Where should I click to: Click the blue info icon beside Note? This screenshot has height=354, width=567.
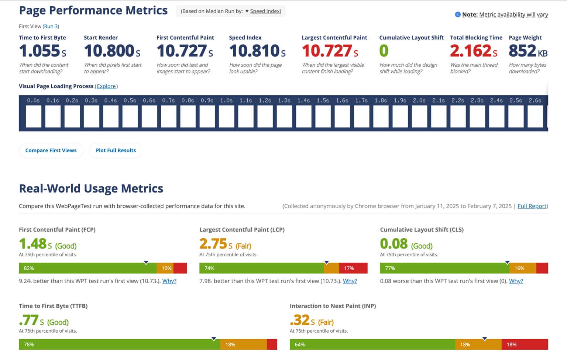click(x=458, y=15)
